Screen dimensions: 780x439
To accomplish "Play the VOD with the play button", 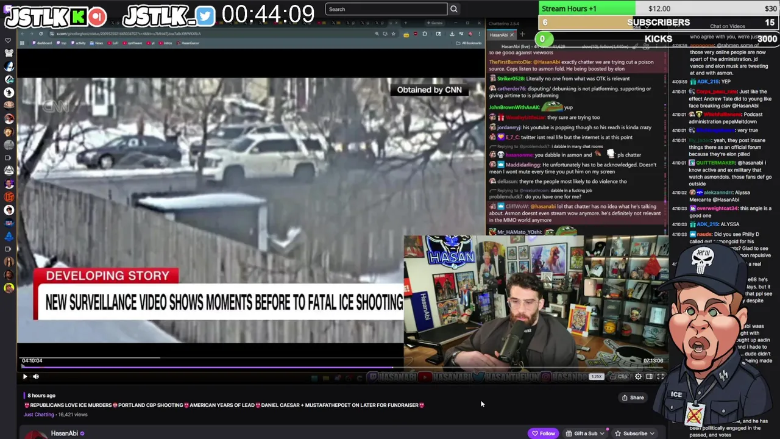I will tap(25, 376).
